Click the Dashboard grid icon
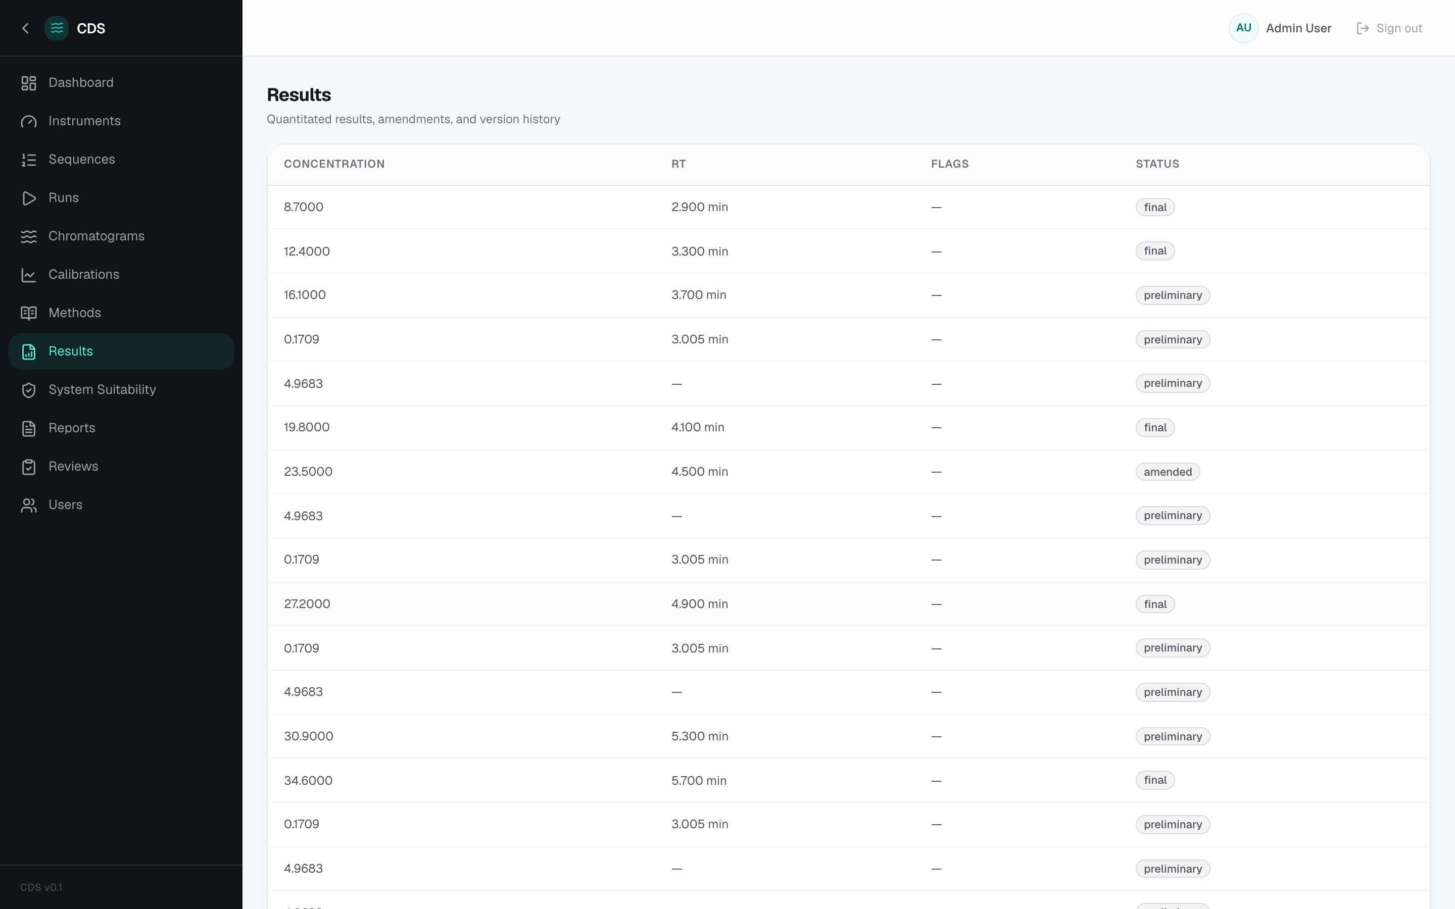Screen dimensions: 1455x909 pyautogui.click(x=28, y=83)
